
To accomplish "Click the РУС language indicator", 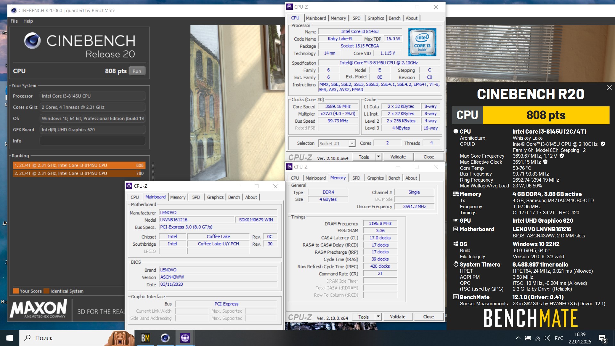I will click(x=559, y=338).
